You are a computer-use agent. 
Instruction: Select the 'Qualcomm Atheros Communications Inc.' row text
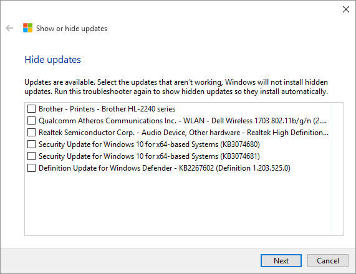point(183,121)
